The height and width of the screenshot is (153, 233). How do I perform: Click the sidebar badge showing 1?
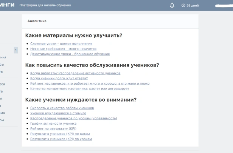point(16,50)
